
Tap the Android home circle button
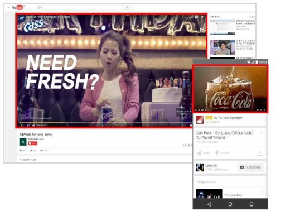[x=230, y=204]
